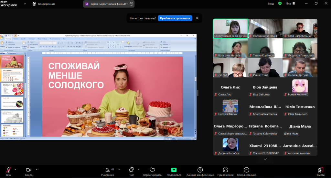Select first slide thumbnail in PowerPoint panel

click(13, 62)
